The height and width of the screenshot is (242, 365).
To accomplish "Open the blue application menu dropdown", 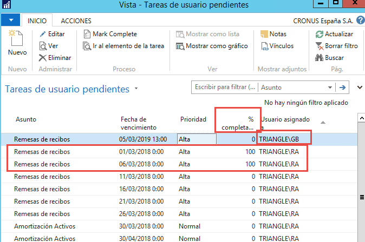I will tap(11, 20).
